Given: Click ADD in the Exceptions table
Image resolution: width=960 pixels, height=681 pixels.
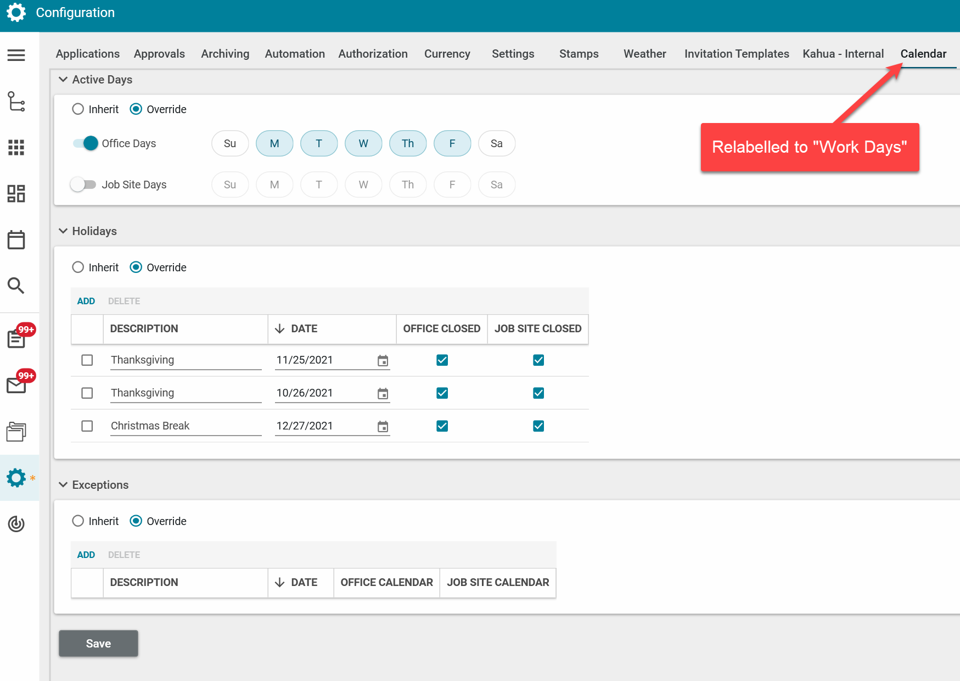Looking at the screenshot, I should [x=86, y=555].
